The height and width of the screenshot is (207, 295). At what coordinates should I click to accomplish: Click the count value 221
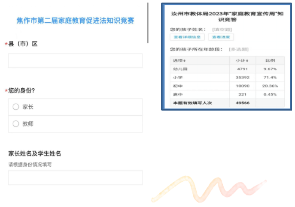tap(242, 94)
